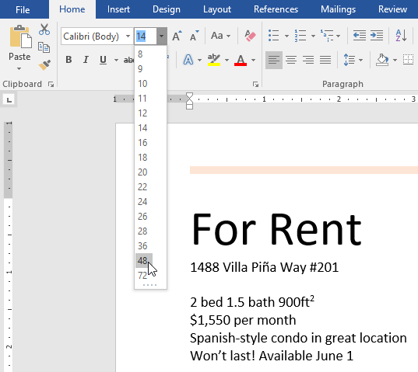Open Clipboard pane launcher
Viewport: 418px width, 372px height.
click(51, 85)
